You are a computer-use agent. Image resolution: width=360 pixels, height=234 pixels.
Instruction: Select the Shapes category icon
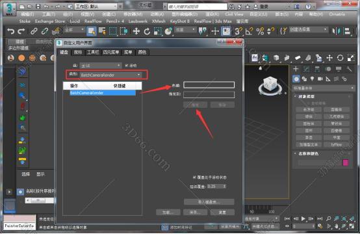[304, 79]
